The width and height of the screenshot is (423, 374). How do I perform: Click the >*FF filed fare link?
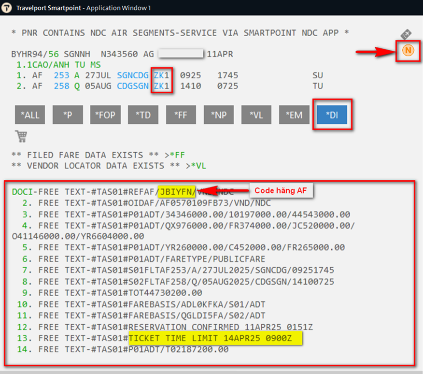tap(175, 155)
